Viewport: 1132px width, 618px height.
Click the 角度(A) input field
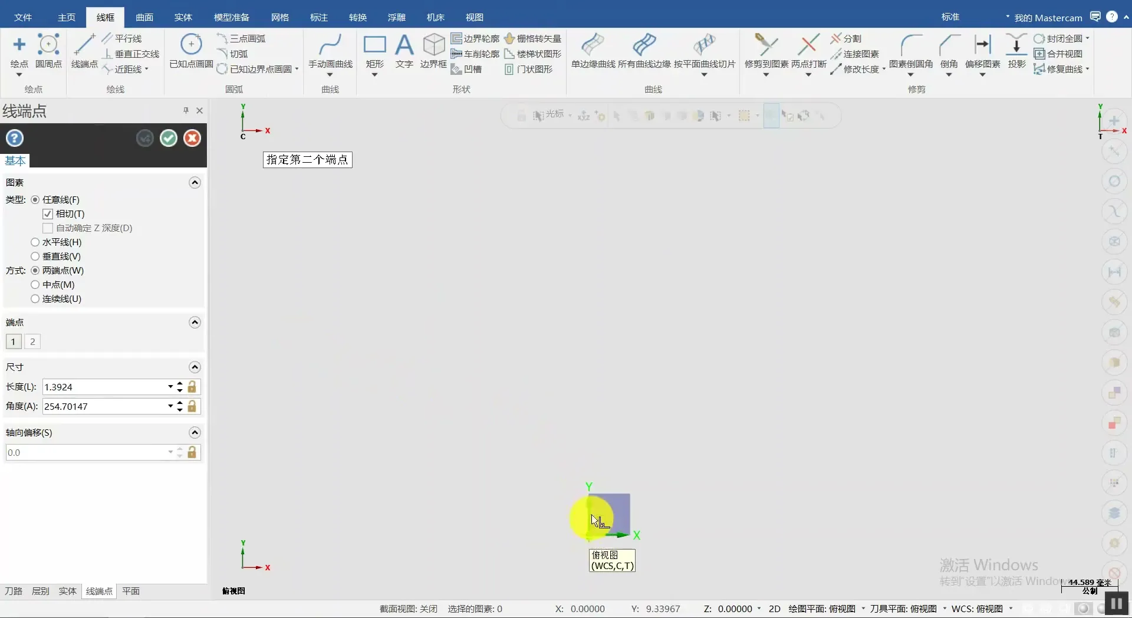(103, 406)
